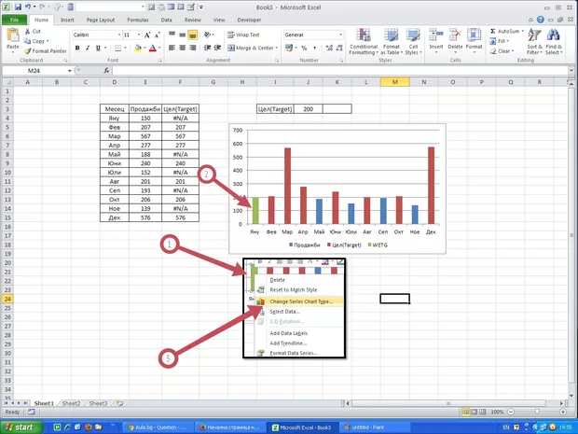The image size is (578, 434).
Task: Apply the yellow Fill Color bucket
Action: click(x=138, y=48)
